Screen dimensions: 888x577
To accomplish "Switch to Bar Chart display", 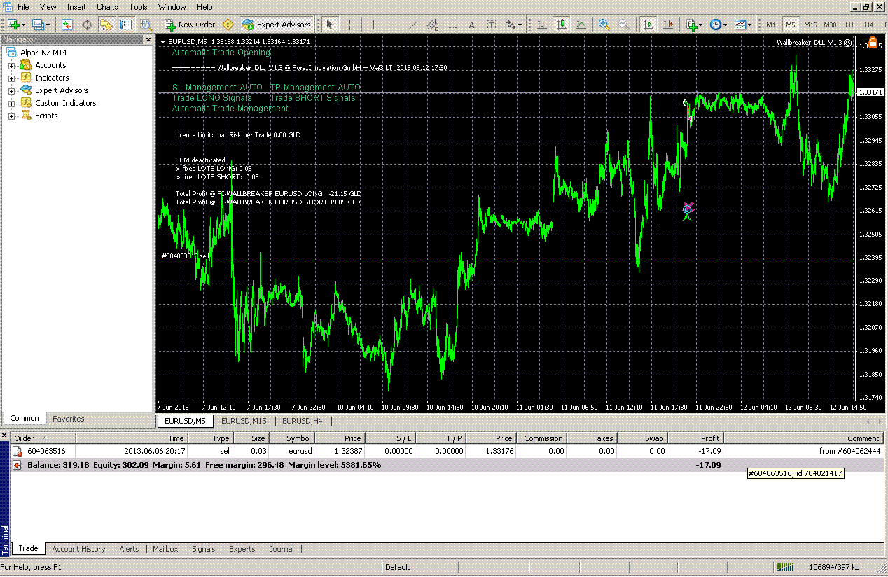I will pos(542,25).
